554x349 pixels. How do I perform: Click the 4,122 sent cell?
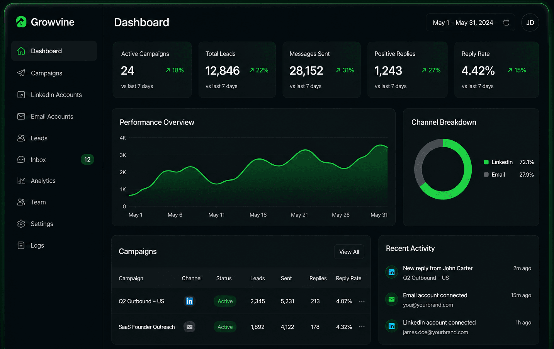click(x=287, y=327)
